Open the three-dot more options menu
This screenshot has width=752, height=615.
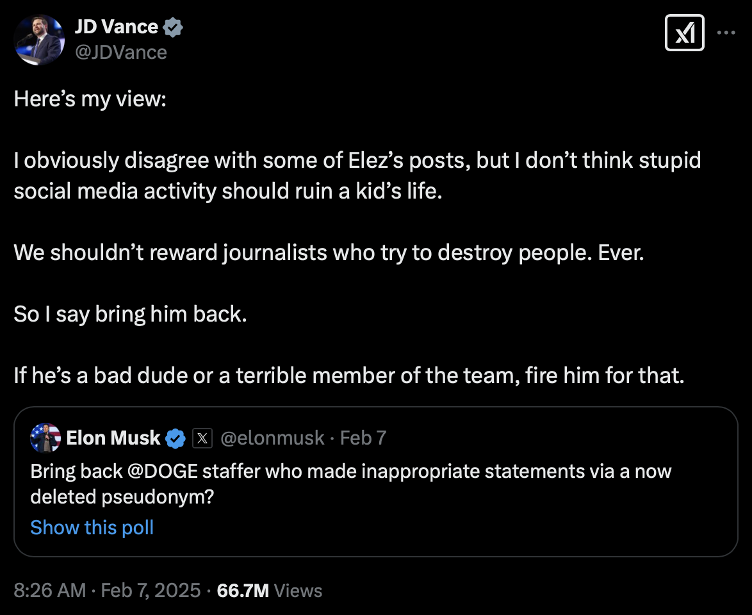click(x=726, y=33)
